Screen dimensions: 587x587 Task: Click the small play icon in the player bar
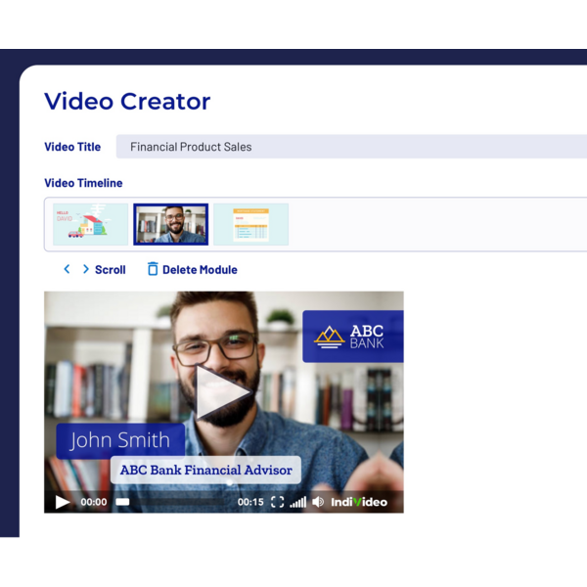(x=63, y=502)
